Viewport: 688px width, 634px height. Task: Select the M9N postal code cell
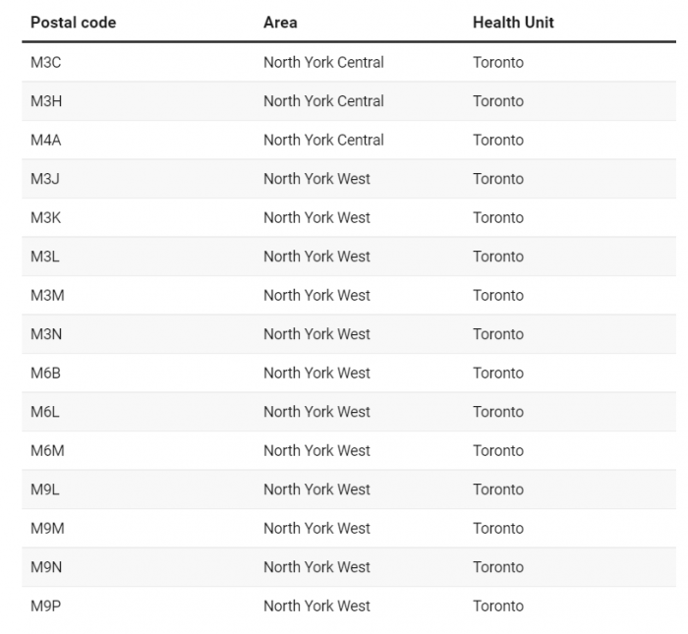click(46, 567)
